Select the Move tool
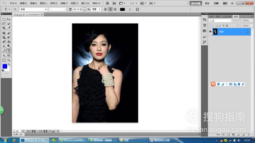 pos(9,19)
